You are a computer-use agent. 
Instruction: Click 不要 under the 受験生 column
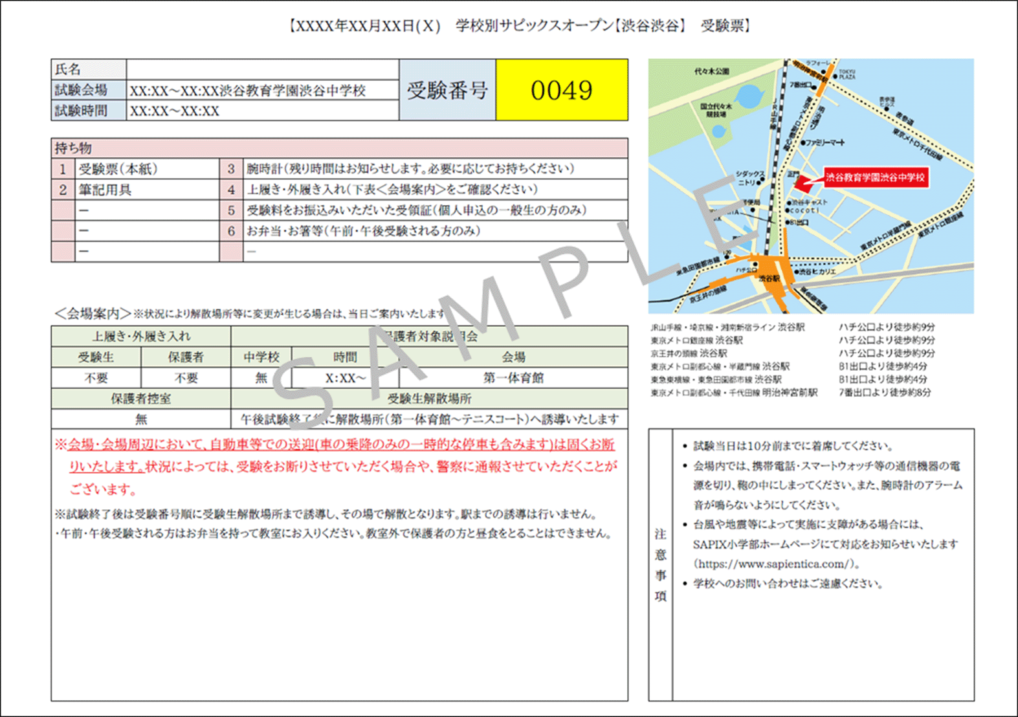[96, 378]
